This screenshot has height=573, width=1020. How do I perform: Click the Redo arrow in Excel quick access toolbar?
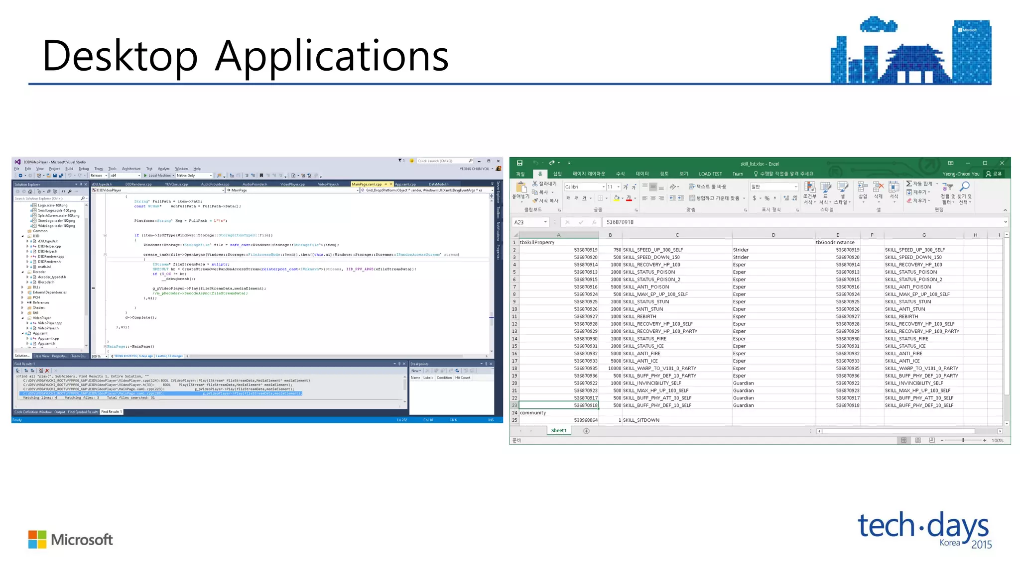click(551, 163)
